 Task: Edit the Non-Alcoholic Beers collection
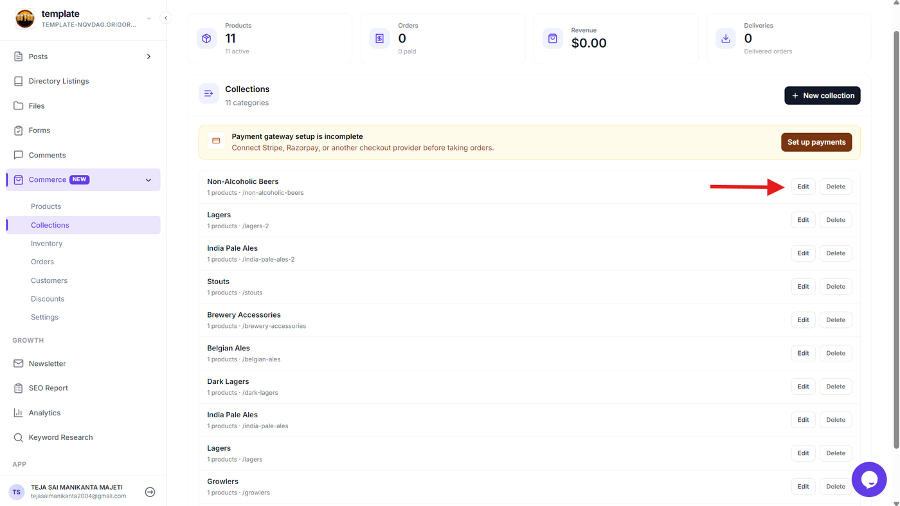803,186
